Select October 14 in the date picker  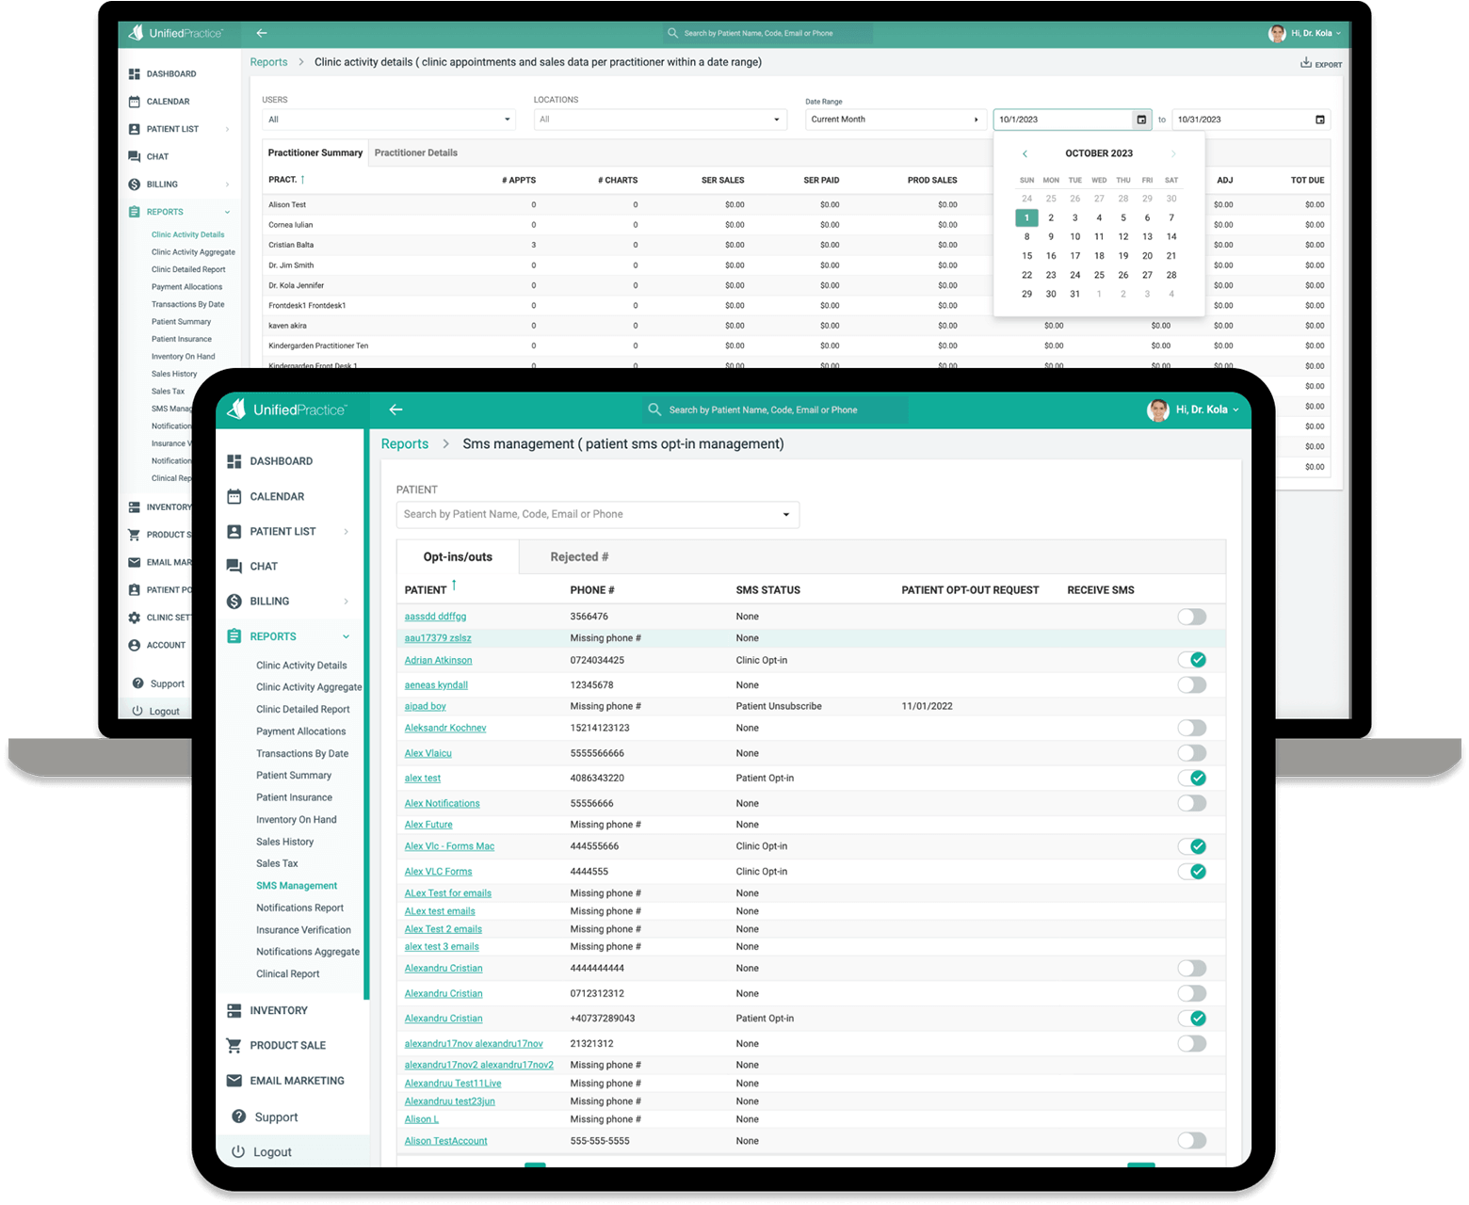click(x=1170, y=236)
